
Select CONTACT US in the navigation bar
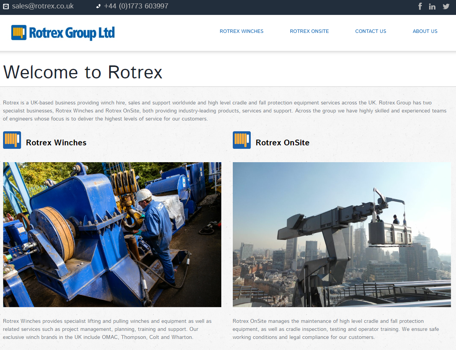(371, 31)
